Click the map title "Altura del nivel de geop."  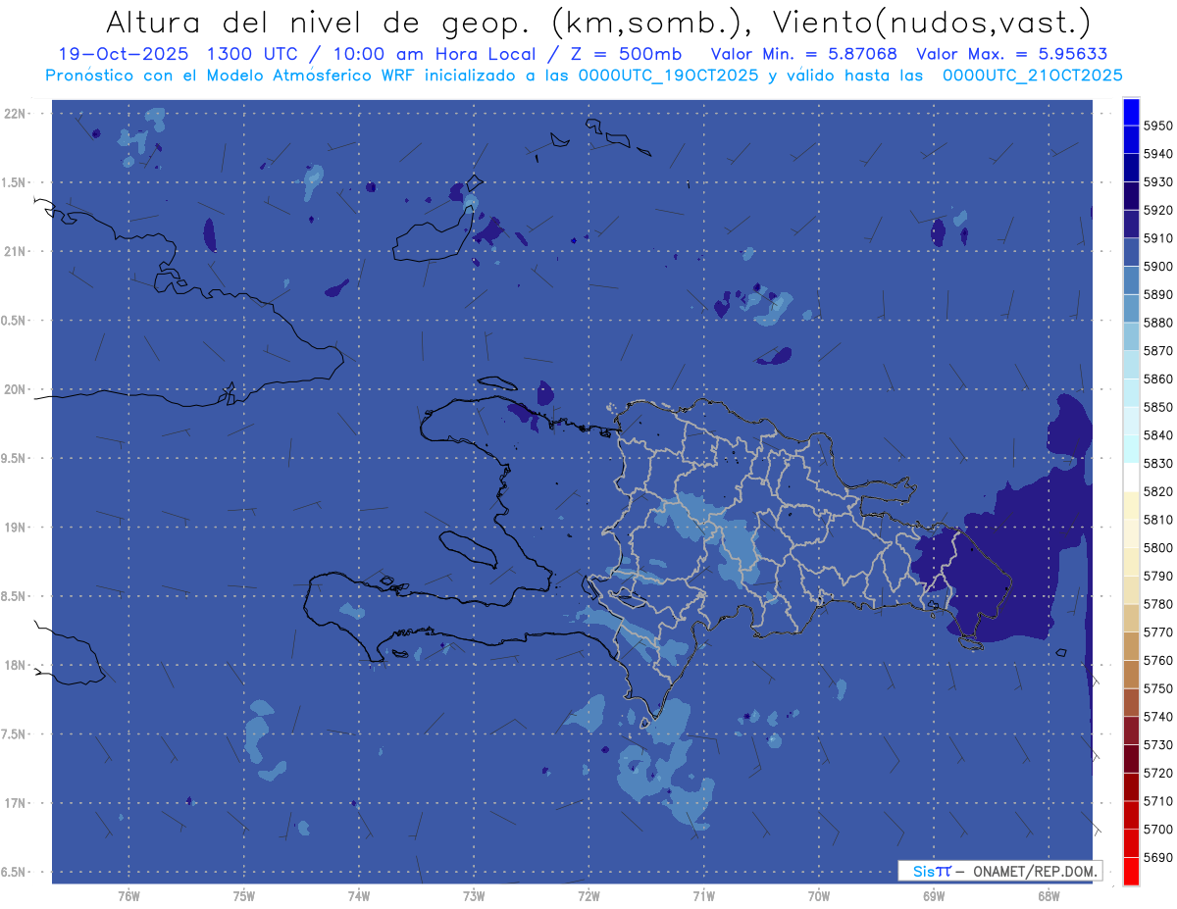pyautogui.click(x=321, y=22)
